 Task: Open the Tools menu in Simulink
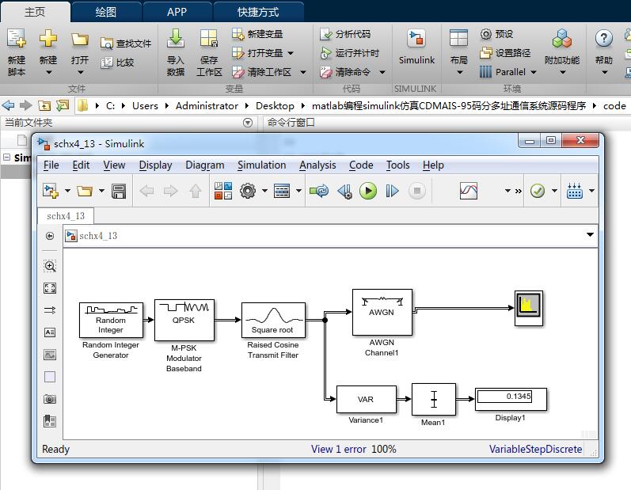click(398, 165)
